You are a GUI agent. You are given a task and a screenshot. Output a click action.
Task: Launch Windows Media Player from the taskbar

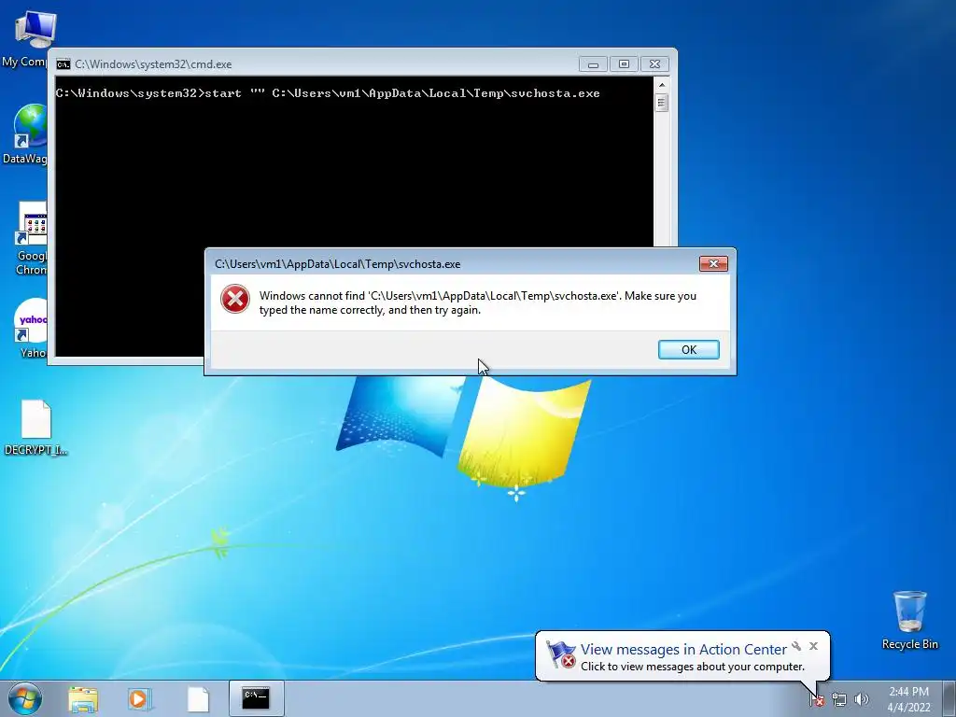pos(139,698)
